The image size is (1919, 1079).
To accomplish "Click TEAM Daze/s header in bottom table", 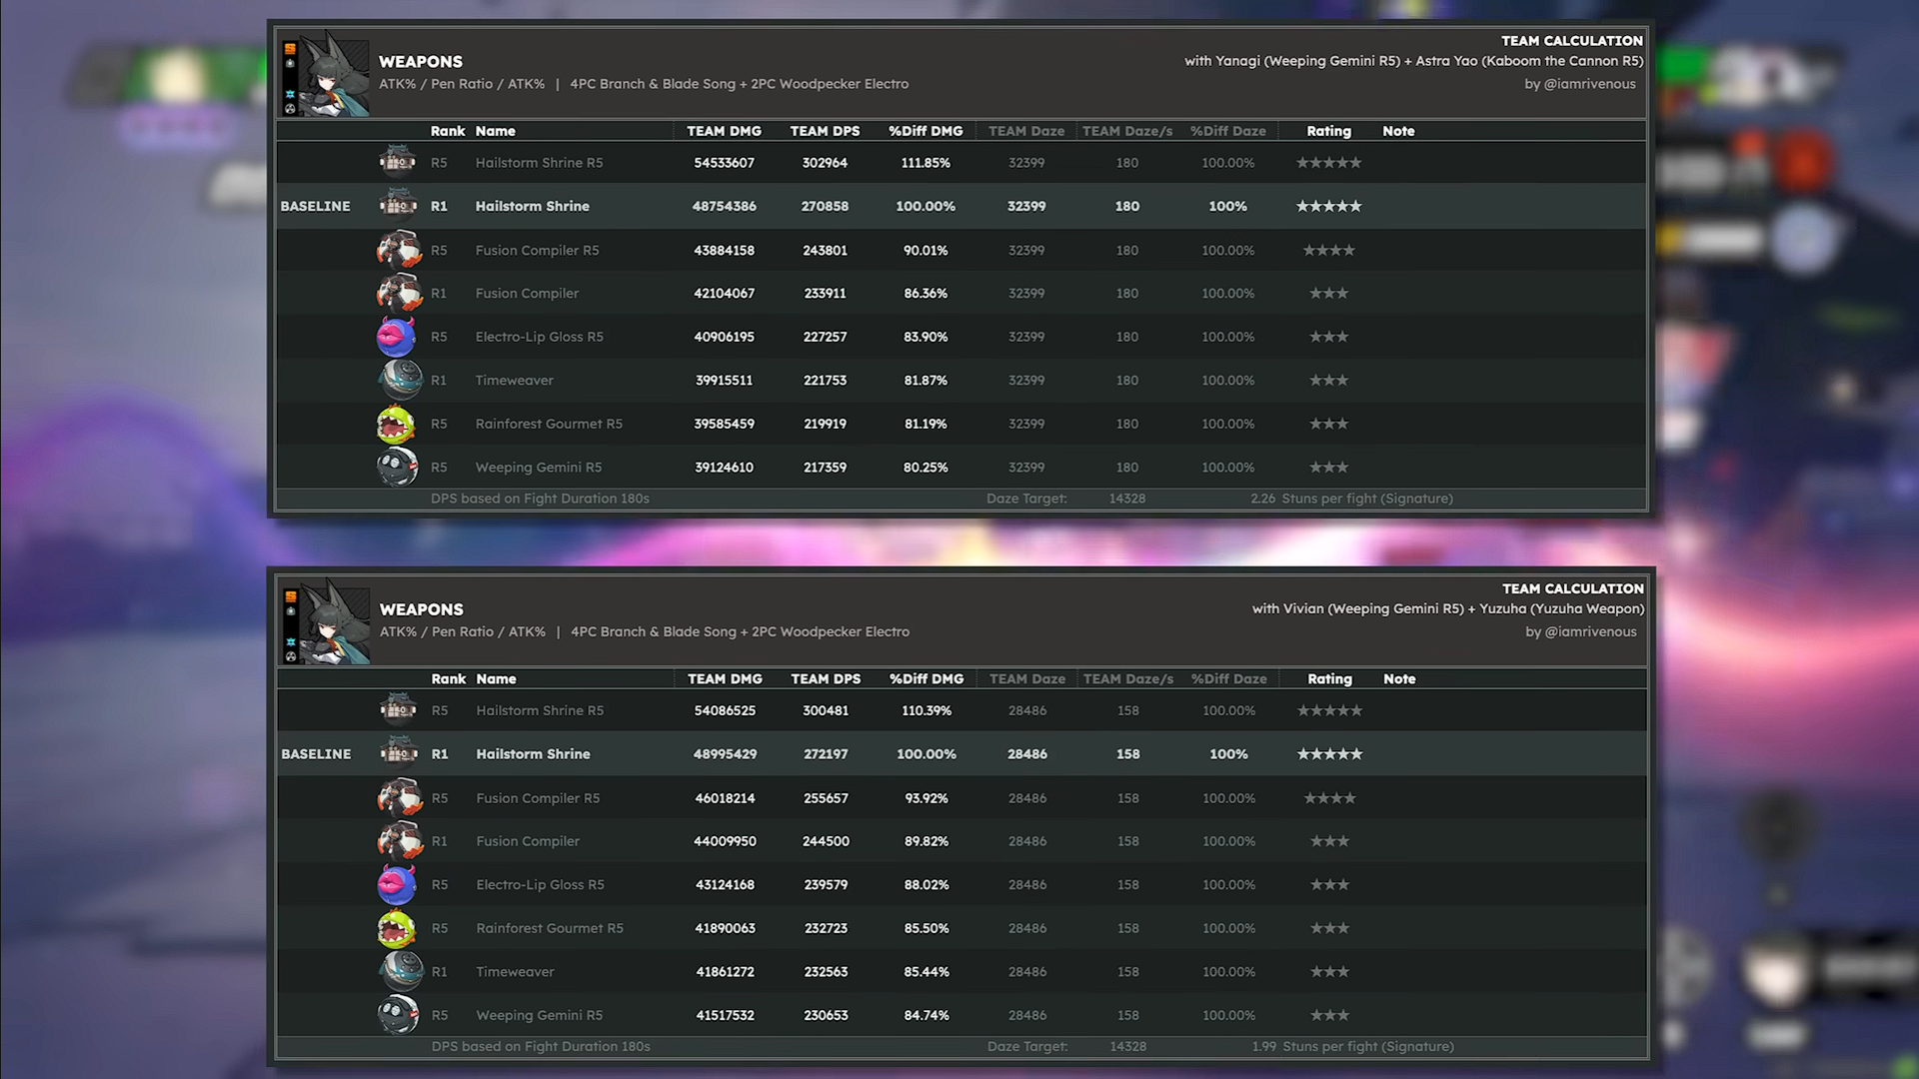I will tap(1128, 678).
